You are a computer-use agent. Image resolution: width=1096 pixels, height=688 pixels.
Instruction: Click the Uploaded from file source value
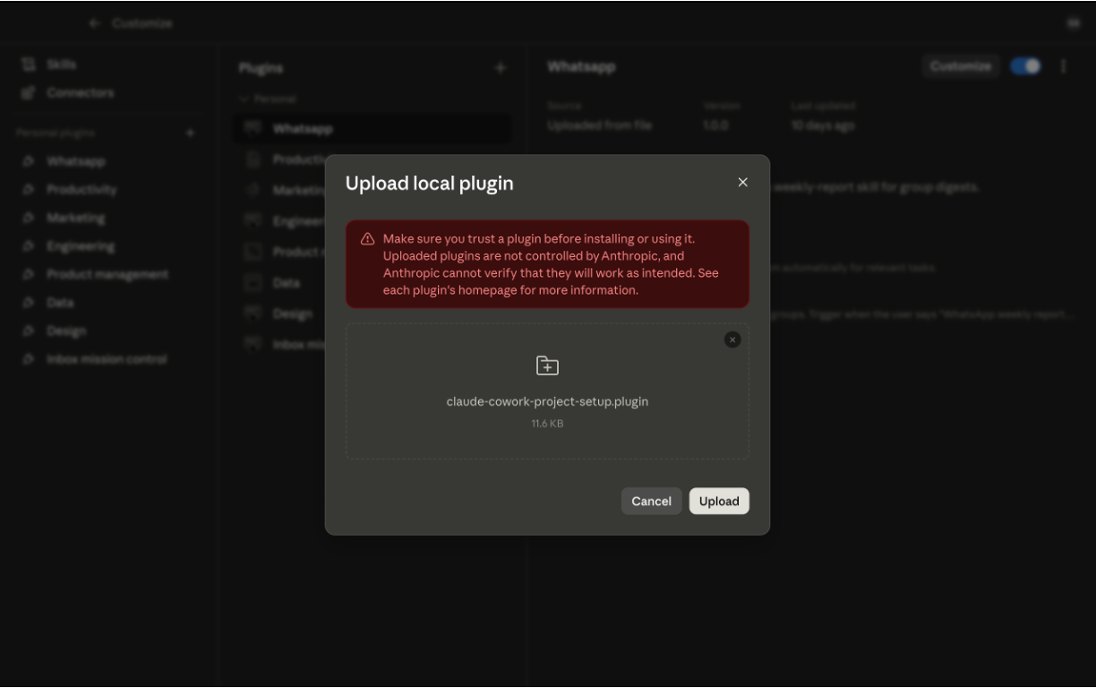click(x=600, y=125)
